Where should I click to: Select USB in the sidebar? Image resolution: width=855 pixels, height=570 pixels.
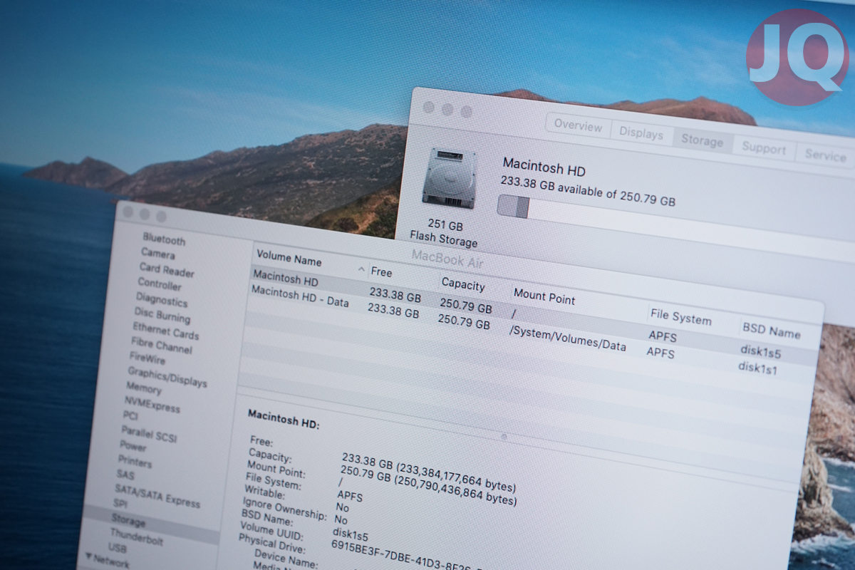(118, 548)
